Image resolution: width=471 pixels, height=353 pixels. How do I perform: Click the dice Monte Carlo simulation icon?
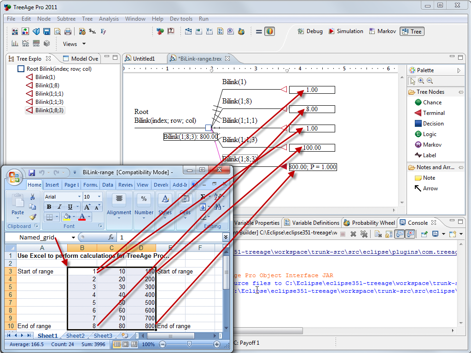tap(47, 44)
